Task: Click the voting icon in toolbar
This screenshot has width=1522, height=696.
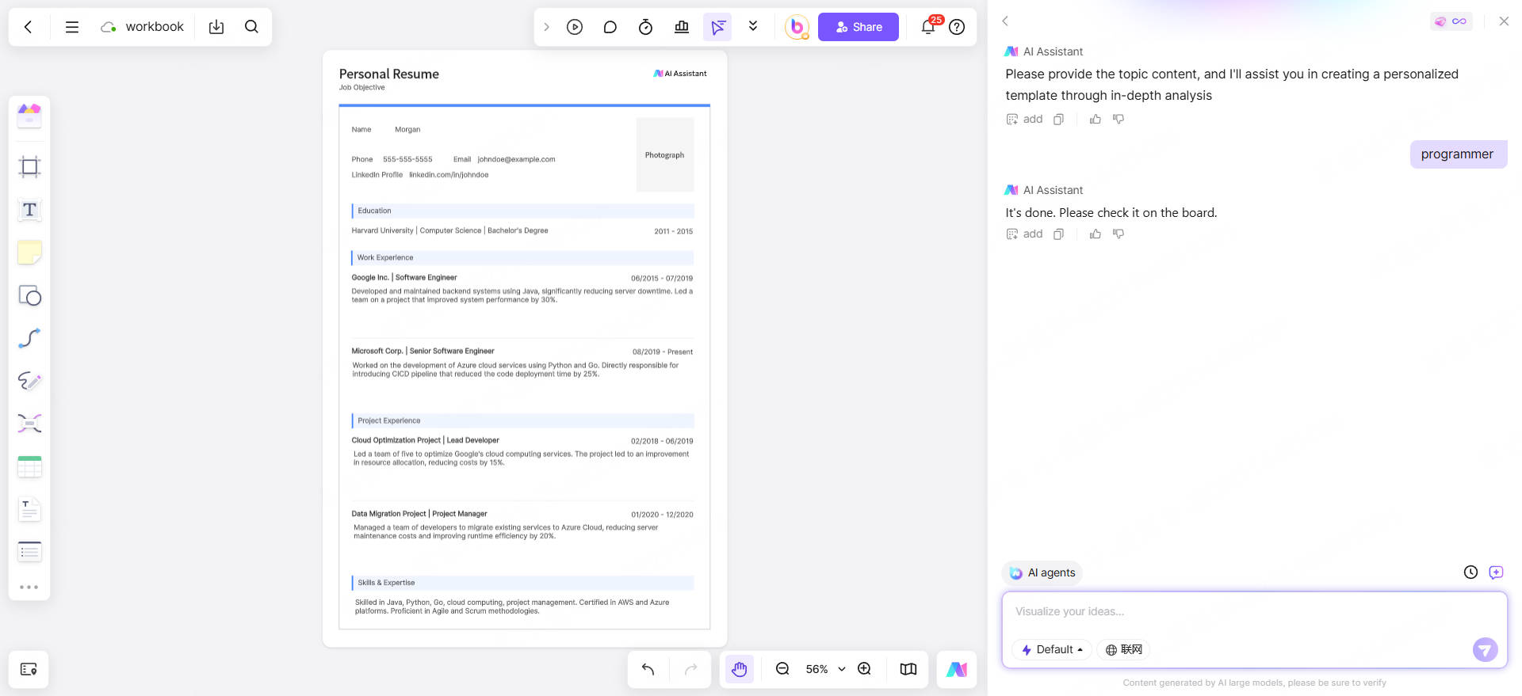Action: [682, 27]
